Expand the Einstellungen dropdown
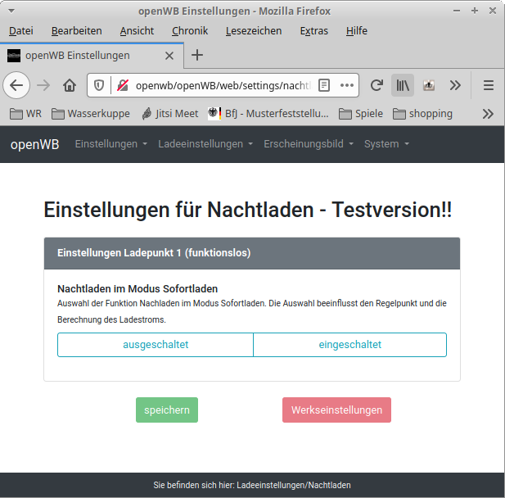This screenshot has width=505, height=498. pos(111,144)
